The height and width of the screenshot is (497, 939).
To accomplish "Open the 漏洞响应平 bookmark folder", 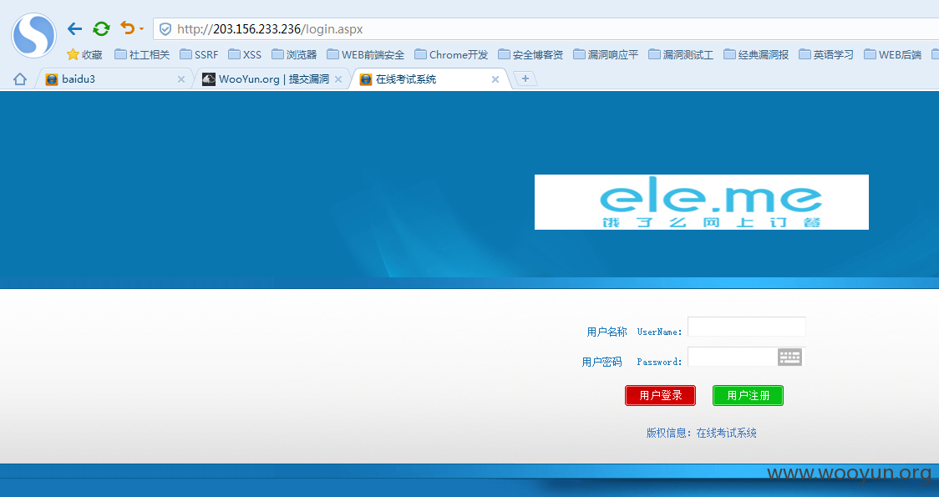I will [606, 54].
